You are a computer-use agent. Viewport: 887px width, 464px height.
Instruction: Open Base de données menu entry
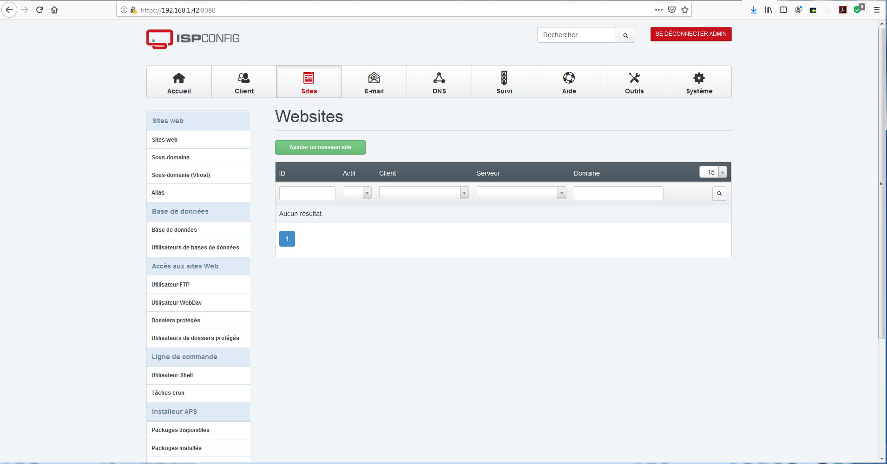click(x=199, y=230)
